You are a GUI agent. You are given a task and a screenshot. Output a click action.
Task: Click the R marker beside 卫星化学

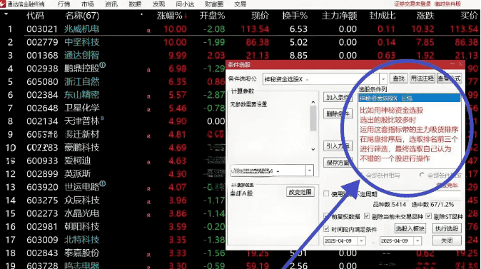148,110
